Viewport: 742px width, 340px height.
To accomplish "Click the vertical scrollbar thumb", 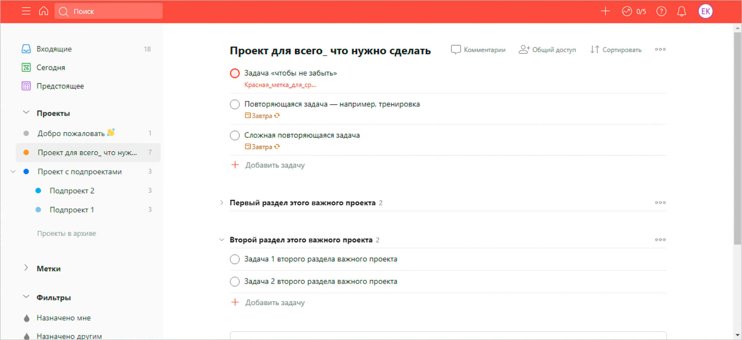I will [x=737, y=139].
